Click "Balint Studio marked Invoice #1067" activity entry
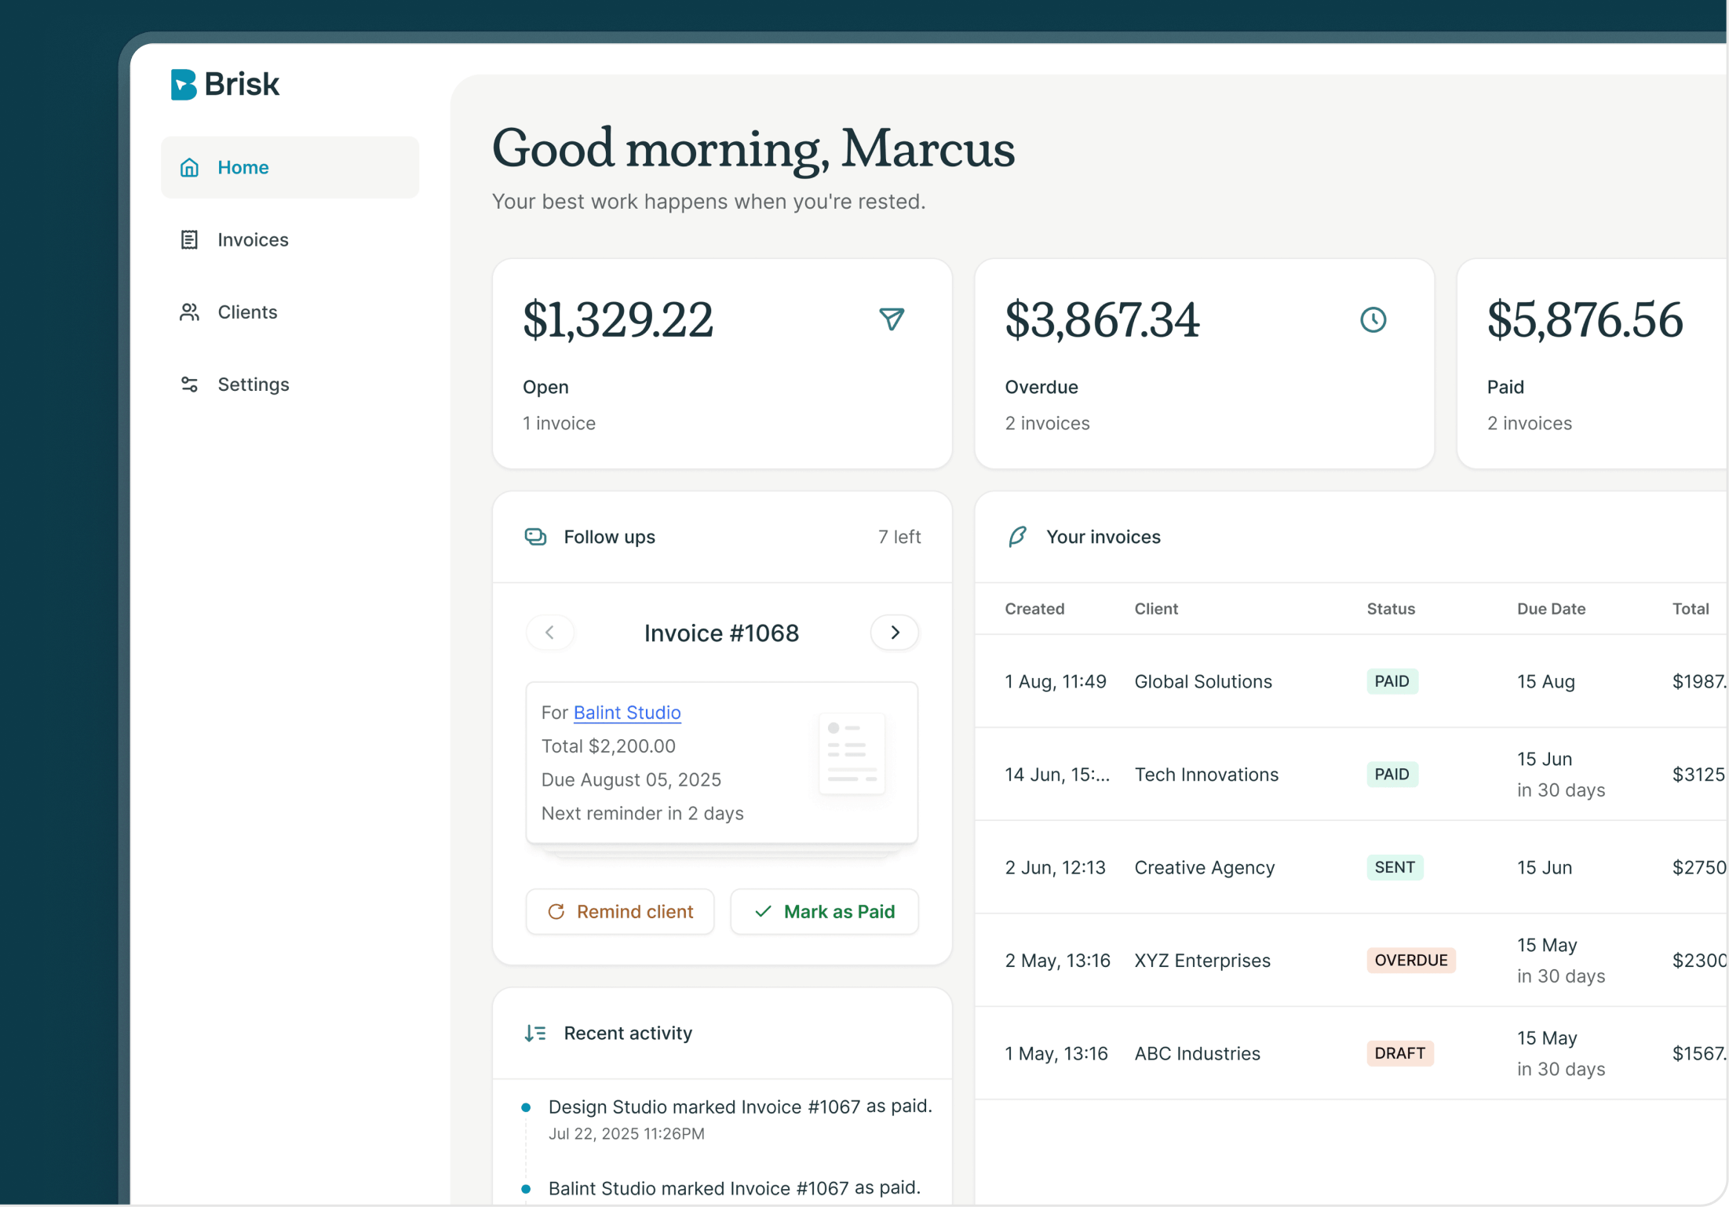 click(735, 1188)
